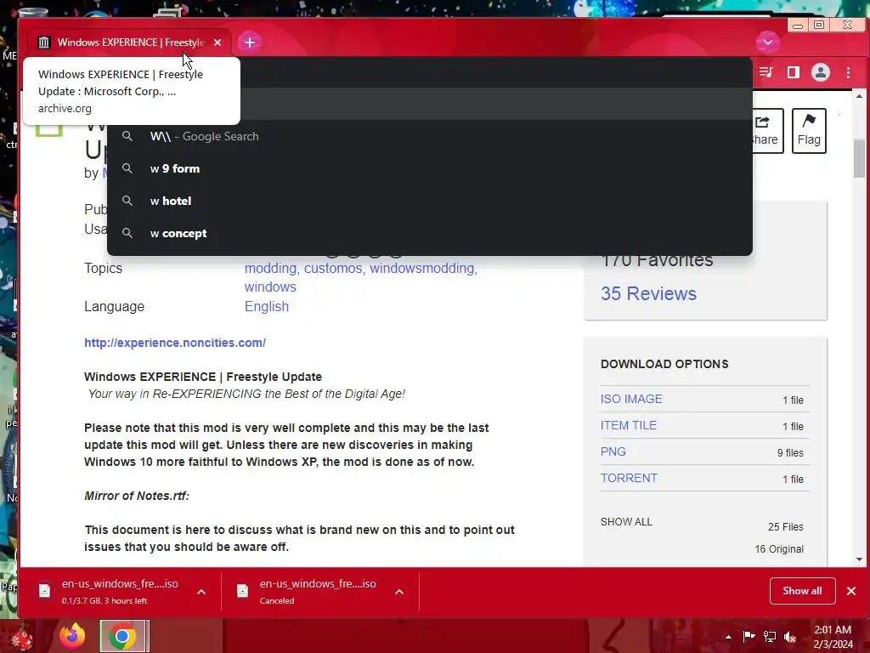The width and height of the screenshot is (870, 653).
Task: Open a new tab with plus button
Action: click(x=250, y=43)
